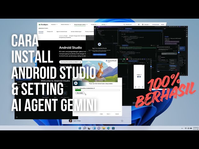Click the rabbit splash screen image

[100, 70]
